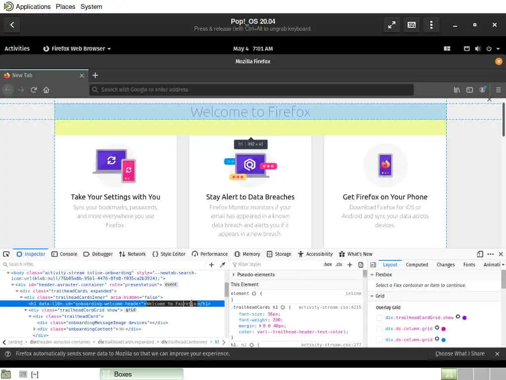Open Firefox library bookmarks icon
Screen dimensions: 506x380
457,90
